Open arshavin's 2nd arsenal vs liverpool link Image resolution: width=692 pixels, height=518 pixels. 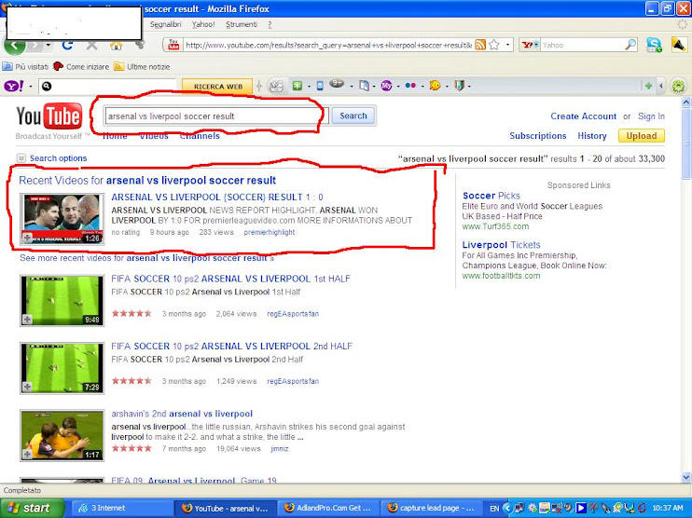tap(182, 414)
